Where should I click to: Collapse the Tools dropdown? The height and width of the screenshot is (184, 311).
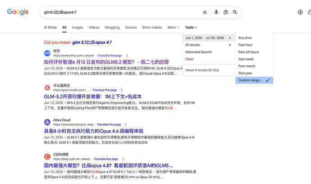(191, 28)
